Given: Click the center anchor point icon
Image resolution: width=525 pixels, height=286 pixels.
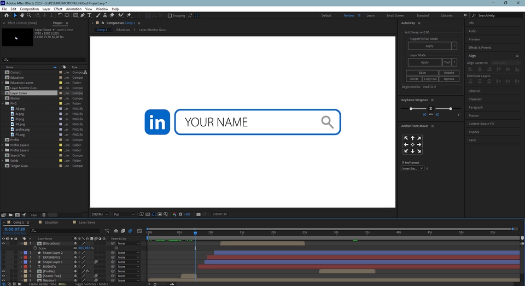Looking at the screenshot, I should [412, 144].
